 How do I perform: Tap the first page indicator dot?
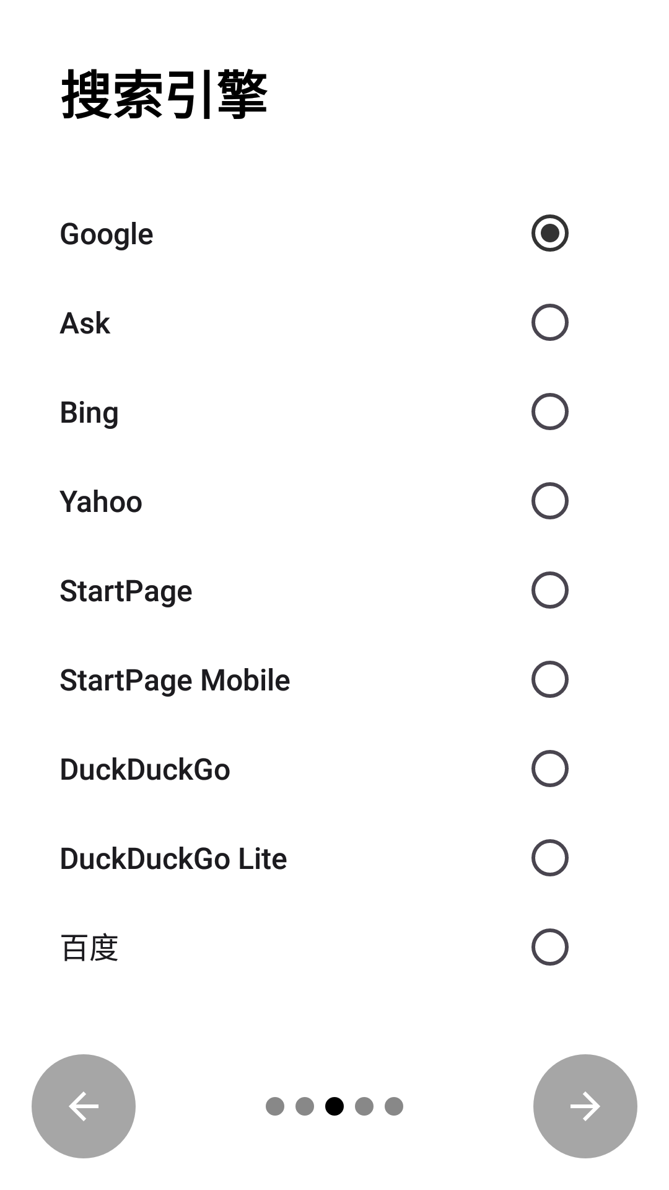(x=275, y=1106)
